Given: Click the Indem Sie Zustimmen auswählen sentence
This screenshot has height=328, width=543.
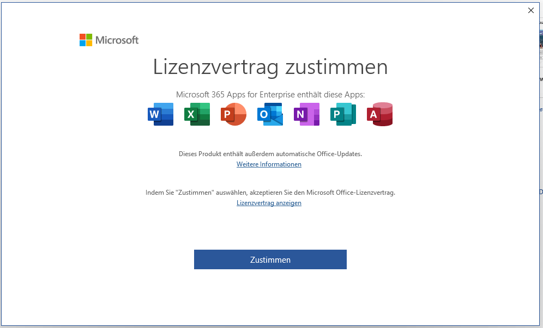Looking at the screenshot, I should [x=270, y=193].
